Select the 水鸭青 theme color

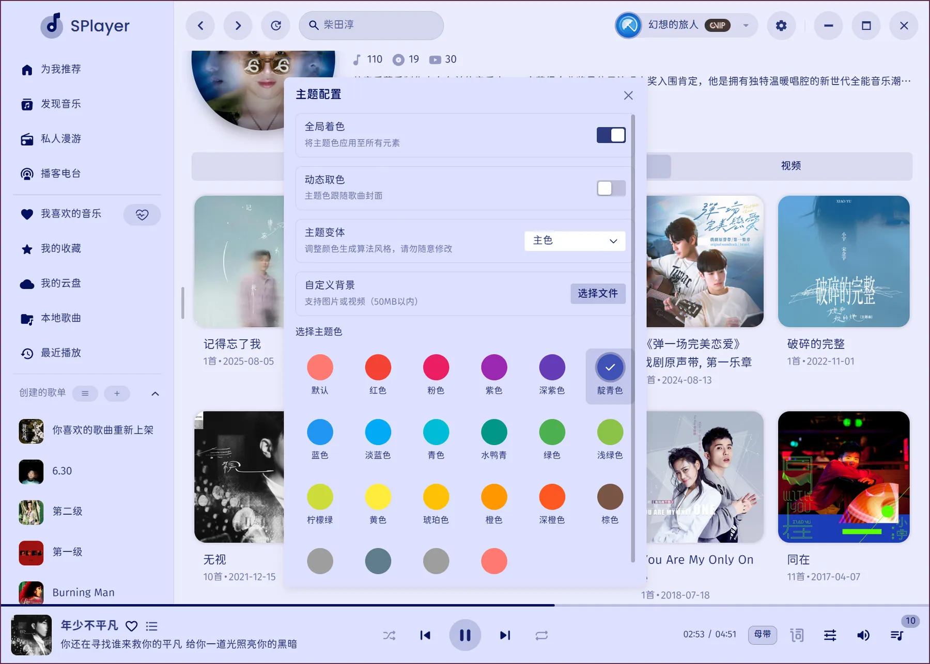pyautogui.click(x=494, y=433)
